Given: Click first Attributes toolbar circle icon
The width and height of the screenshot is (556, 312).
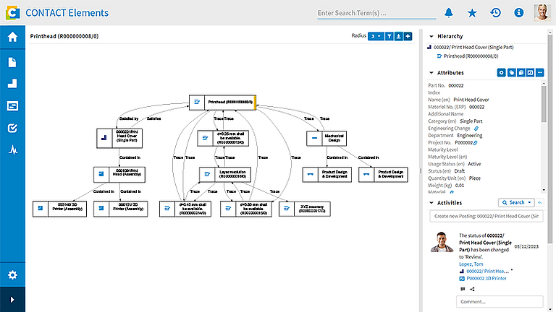Looking at the screenshot, I should pos(502,72).
